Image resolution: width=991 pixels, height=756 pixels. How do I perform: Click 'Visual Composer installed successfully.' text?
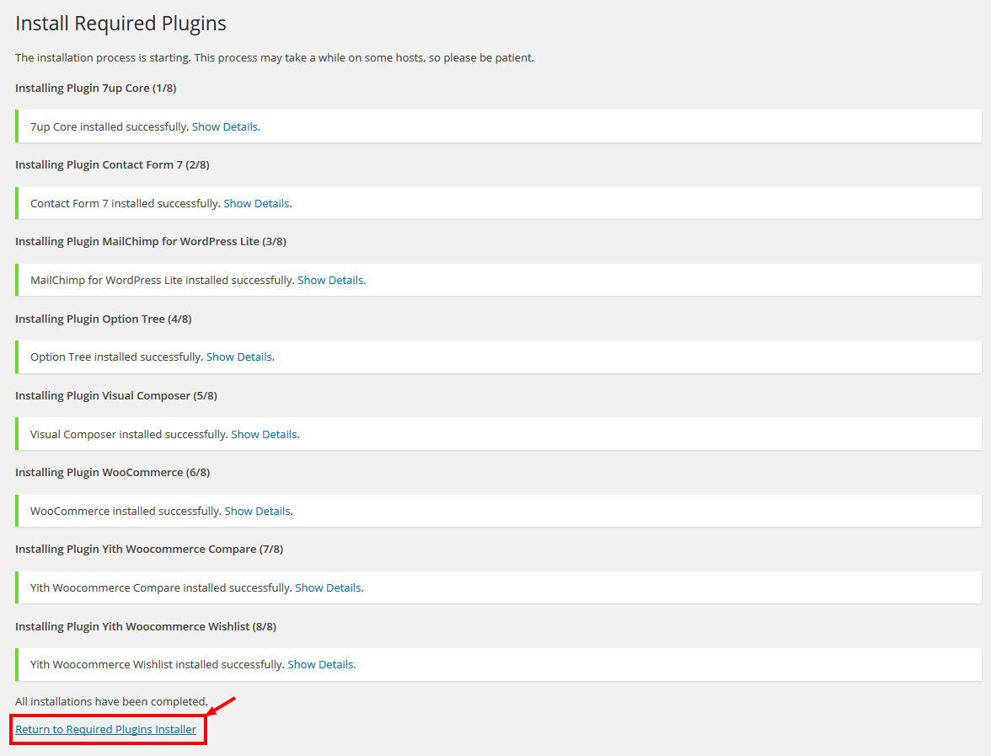(x=129, y=434)
